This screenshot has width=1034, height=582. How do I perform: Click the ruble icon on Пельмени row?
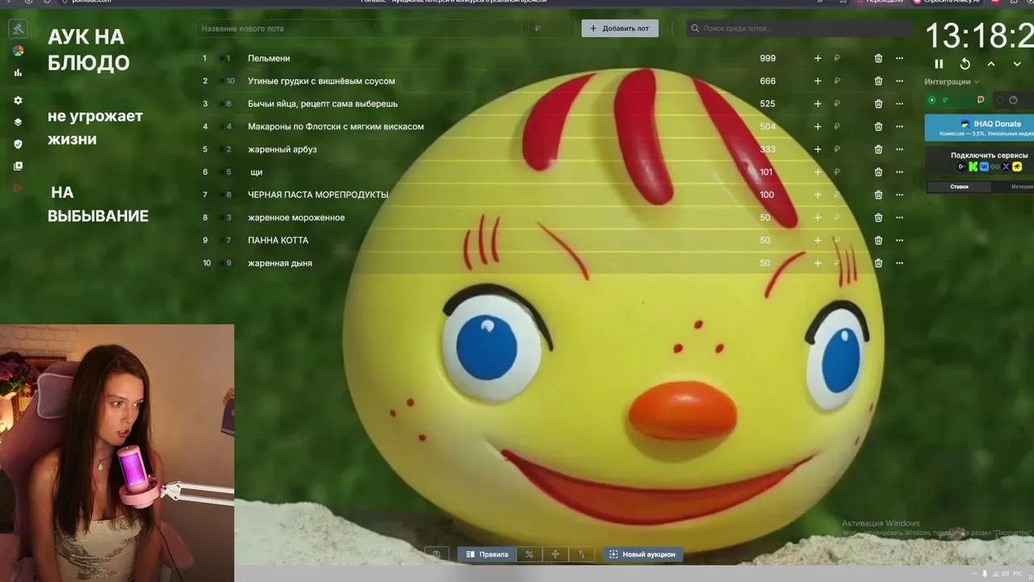click(837, 58)
